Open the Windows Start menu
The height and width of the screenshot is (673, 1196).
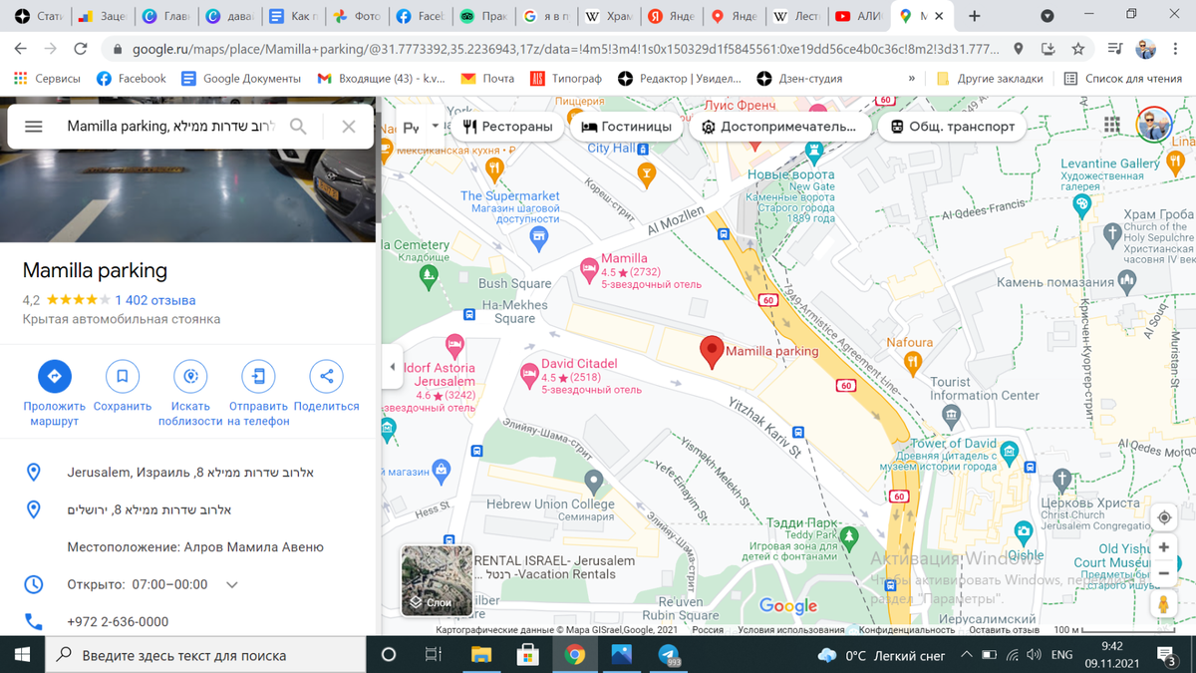(22, 655)
